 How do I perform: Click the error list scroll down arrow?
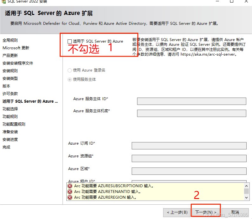pos(246,198)
